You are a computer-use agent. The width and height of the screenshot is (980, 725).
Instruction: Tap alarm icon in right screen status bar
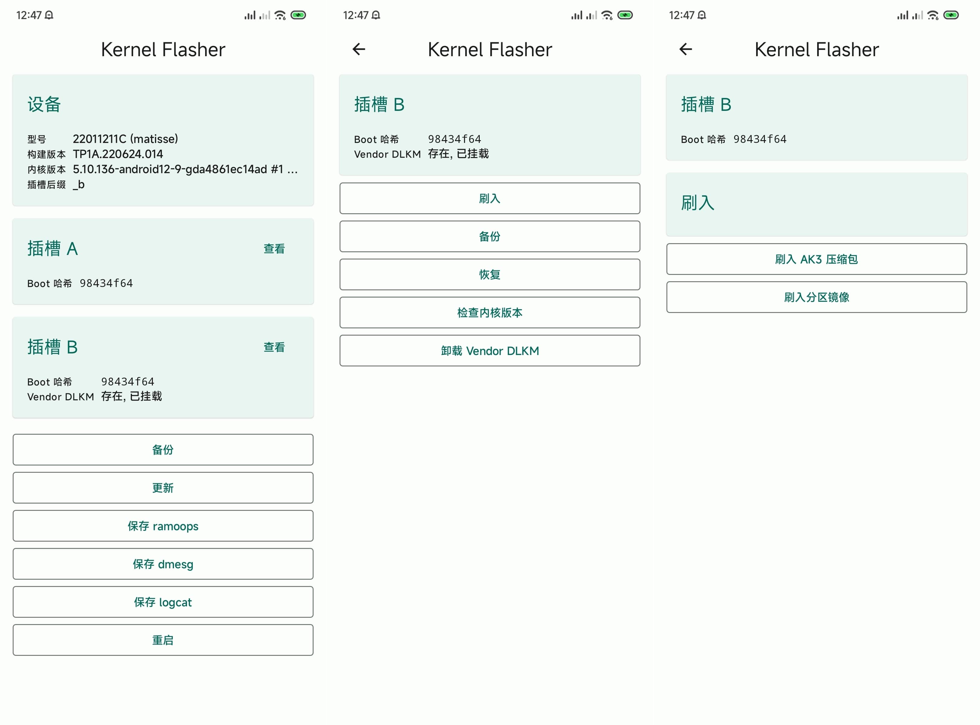point(702,15)
